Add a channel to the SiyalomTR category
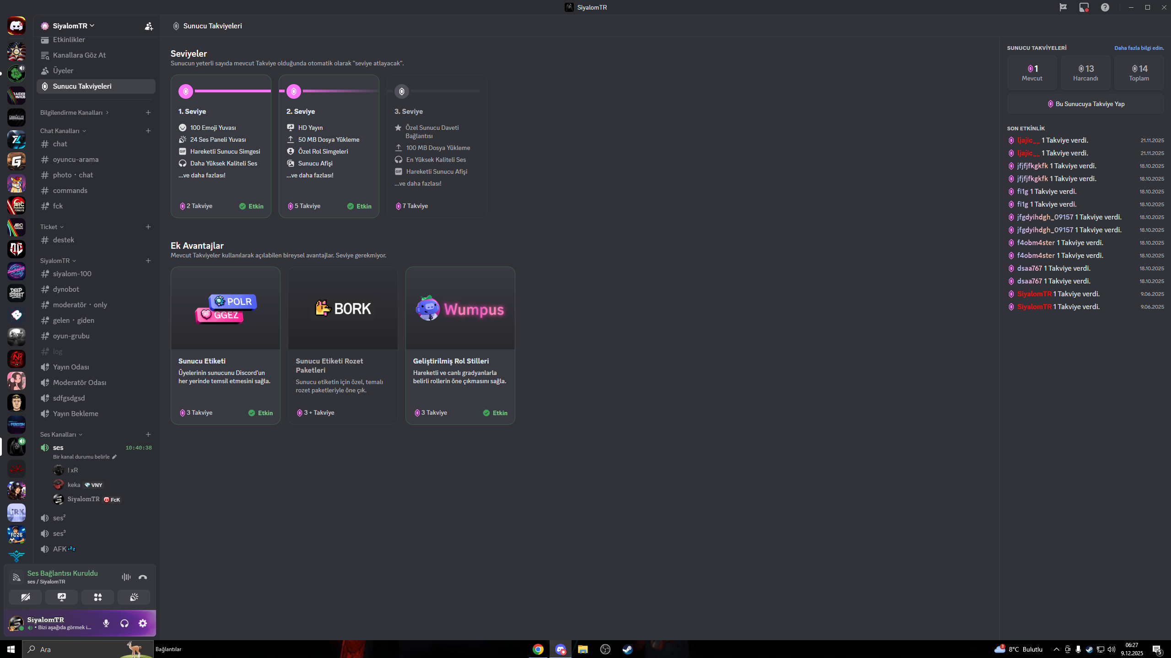The image size is (1171, 658). 148,261
